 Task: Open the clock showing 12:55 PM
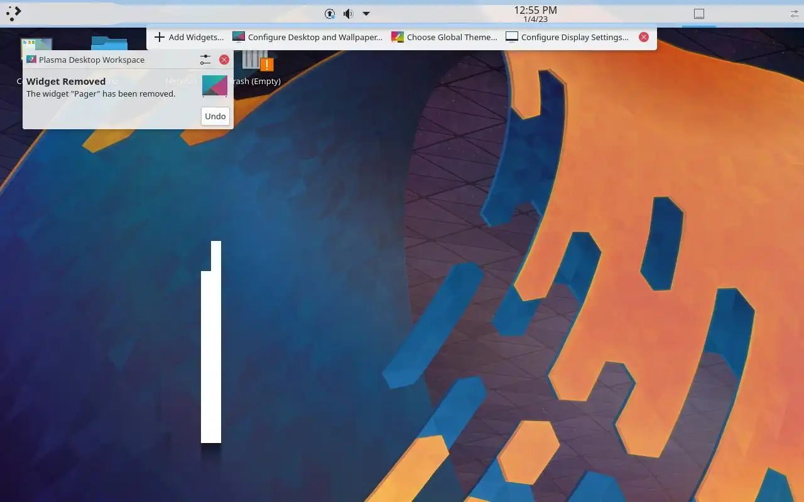pos(535,10)
